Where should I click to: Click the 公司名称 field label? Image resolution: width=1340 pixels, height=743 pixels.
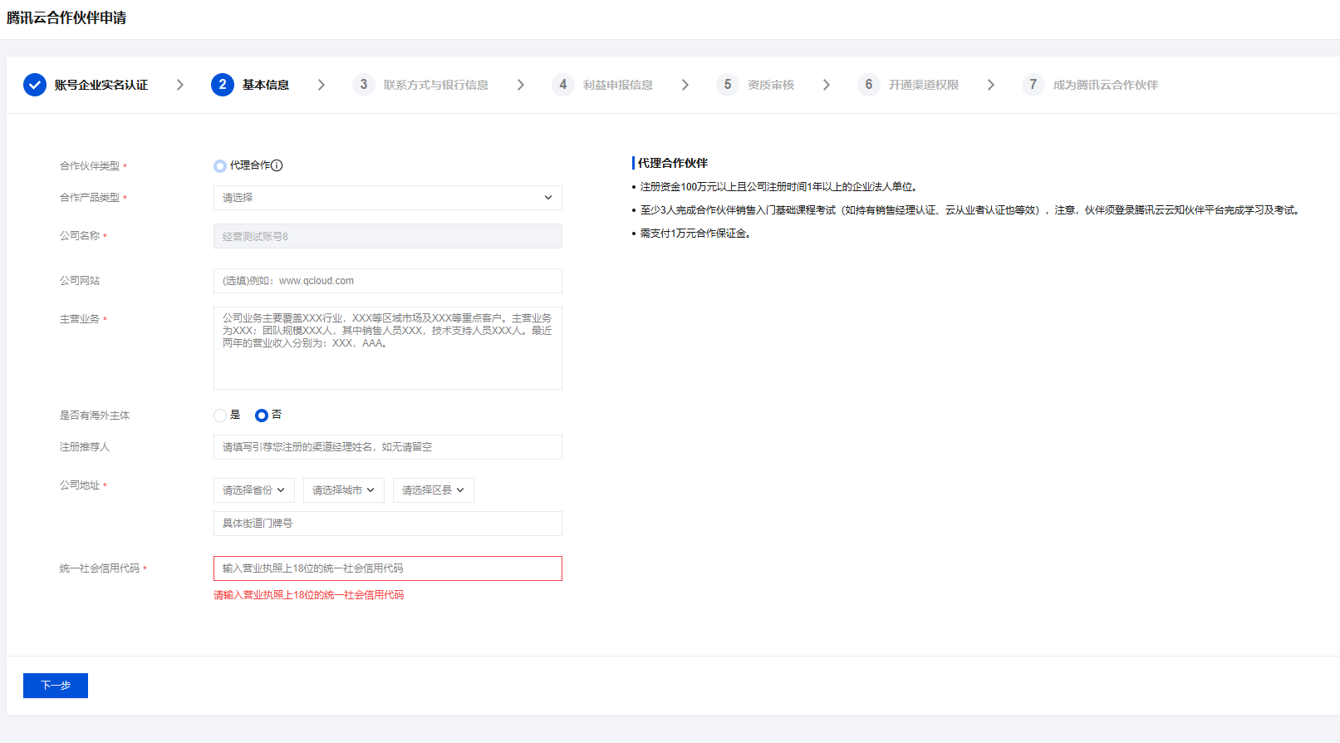pos(80,236)
